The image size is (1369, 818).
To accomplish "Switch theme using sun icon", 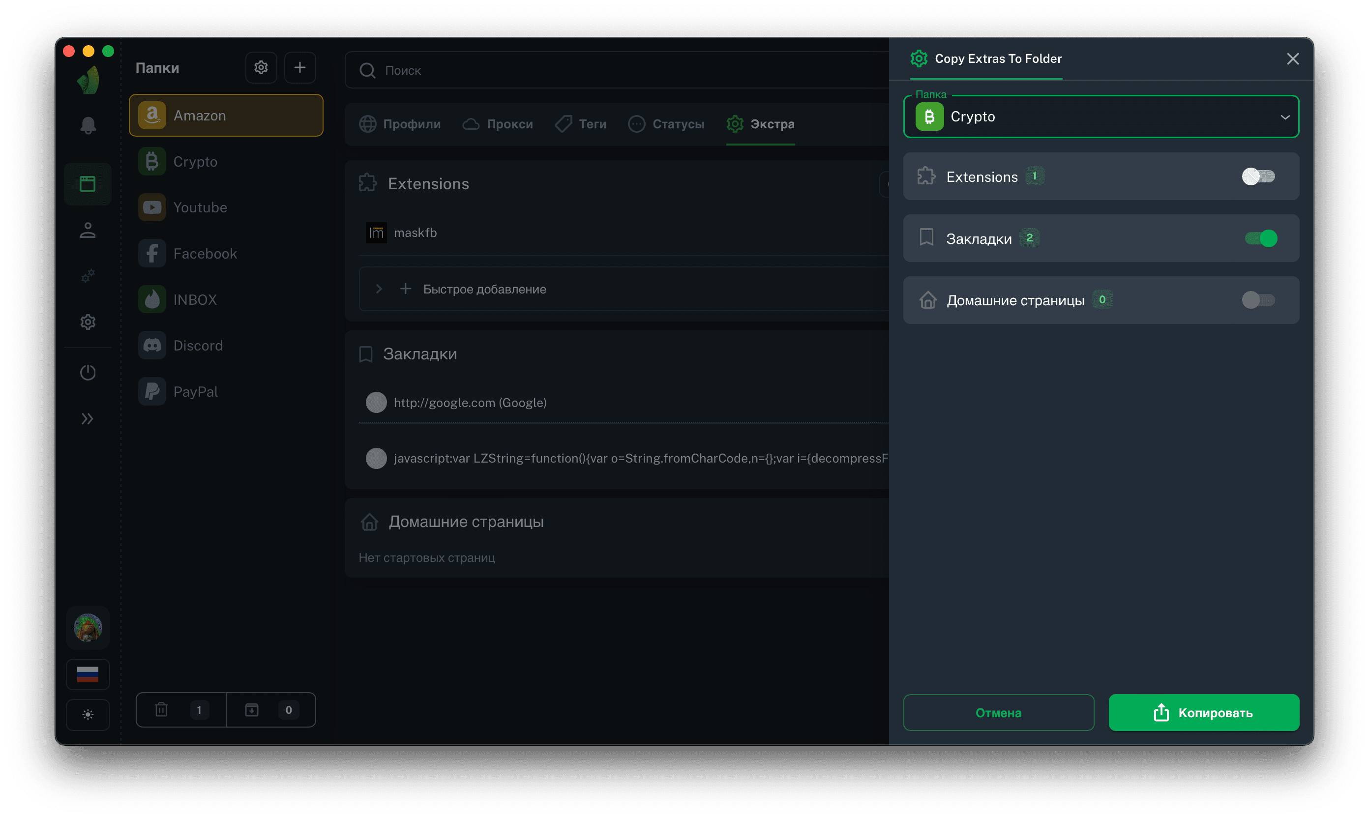I will click(88, 714).
